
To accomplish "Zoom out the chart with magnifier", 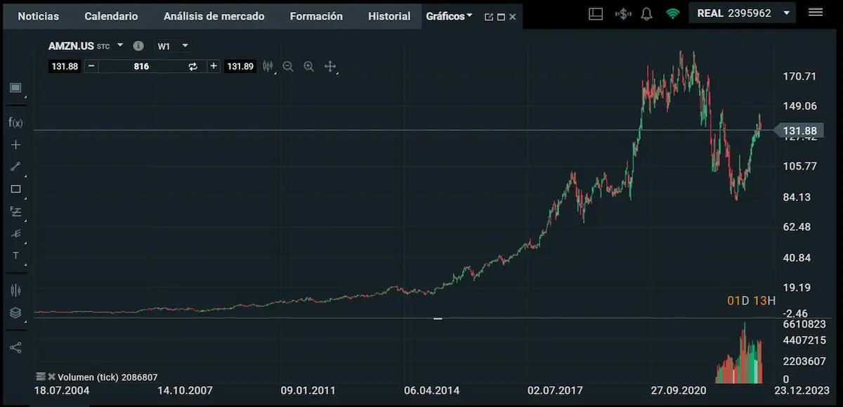I will pyautogui.click(x=288, y=66).
